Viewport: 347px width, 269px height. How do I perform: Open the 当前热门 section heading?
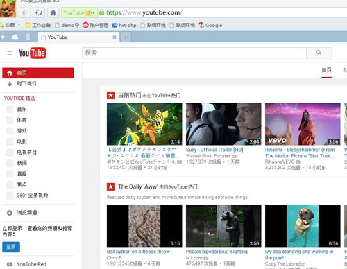coord(129,95)
